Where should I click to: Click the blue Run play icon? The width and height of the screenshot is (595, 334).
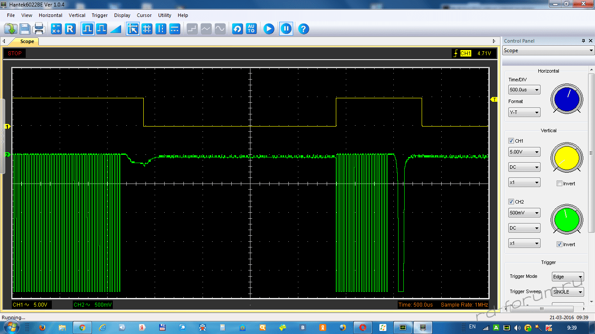269,29
